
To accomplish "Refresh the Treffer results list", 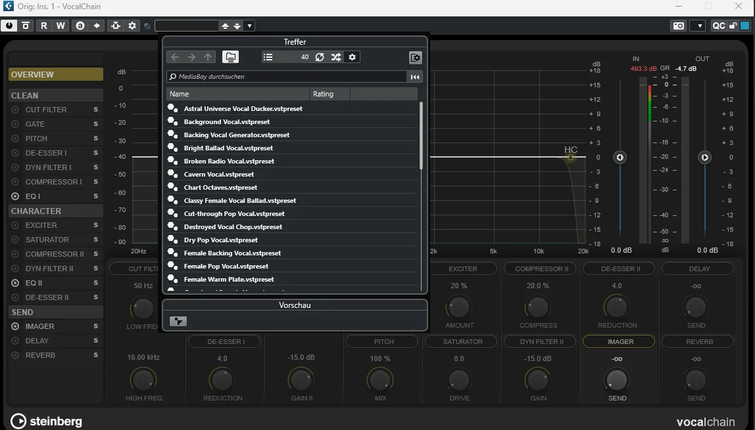I will (x=320, y=57).
